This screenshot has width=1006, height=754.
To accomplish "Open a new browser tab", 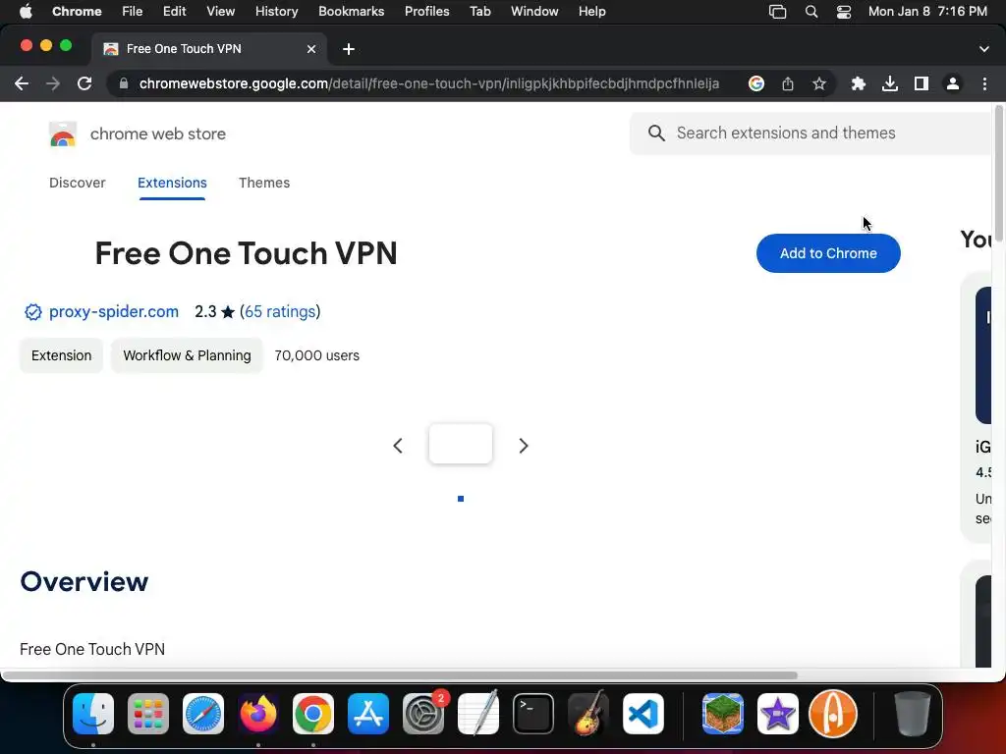I will click(x=349, y=49).
